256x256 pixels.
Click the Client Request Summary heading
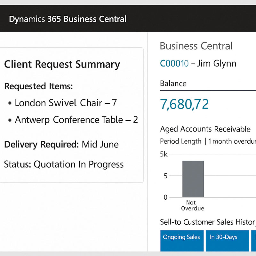(x=62, y=64)
